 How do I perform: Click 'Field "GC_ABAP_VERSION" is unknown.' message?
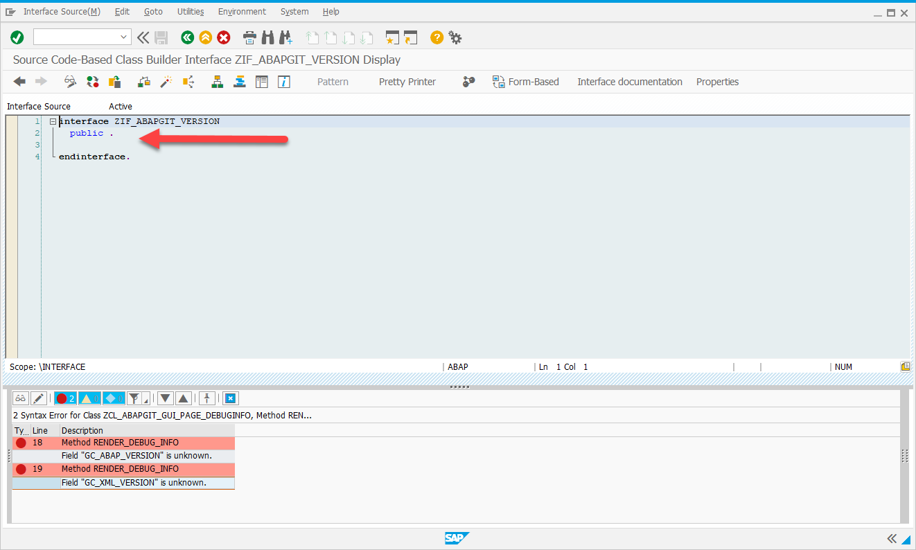[x=136, y=456]
